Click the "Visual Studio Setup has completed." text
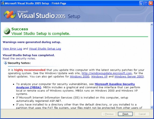 point(29,55)
